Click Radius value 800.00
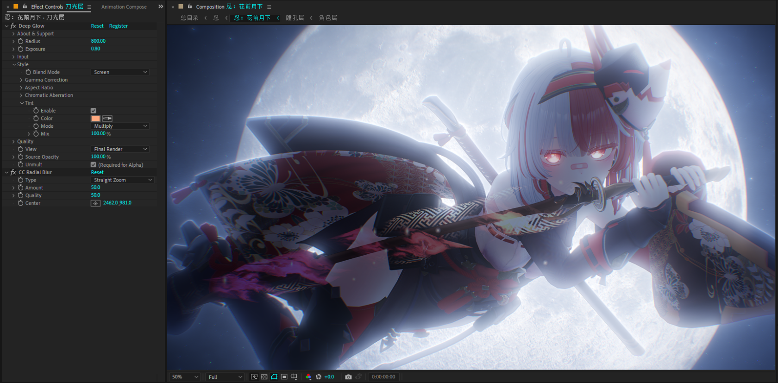 98,41
